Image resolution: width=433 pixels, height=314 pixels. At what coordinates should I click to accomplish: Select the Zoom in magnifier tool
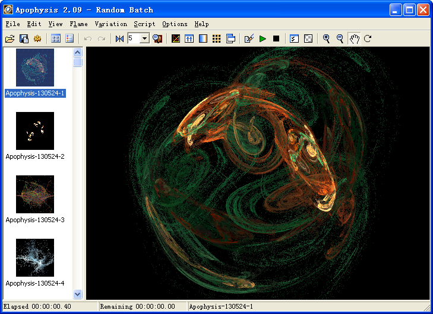pos(326,39)
